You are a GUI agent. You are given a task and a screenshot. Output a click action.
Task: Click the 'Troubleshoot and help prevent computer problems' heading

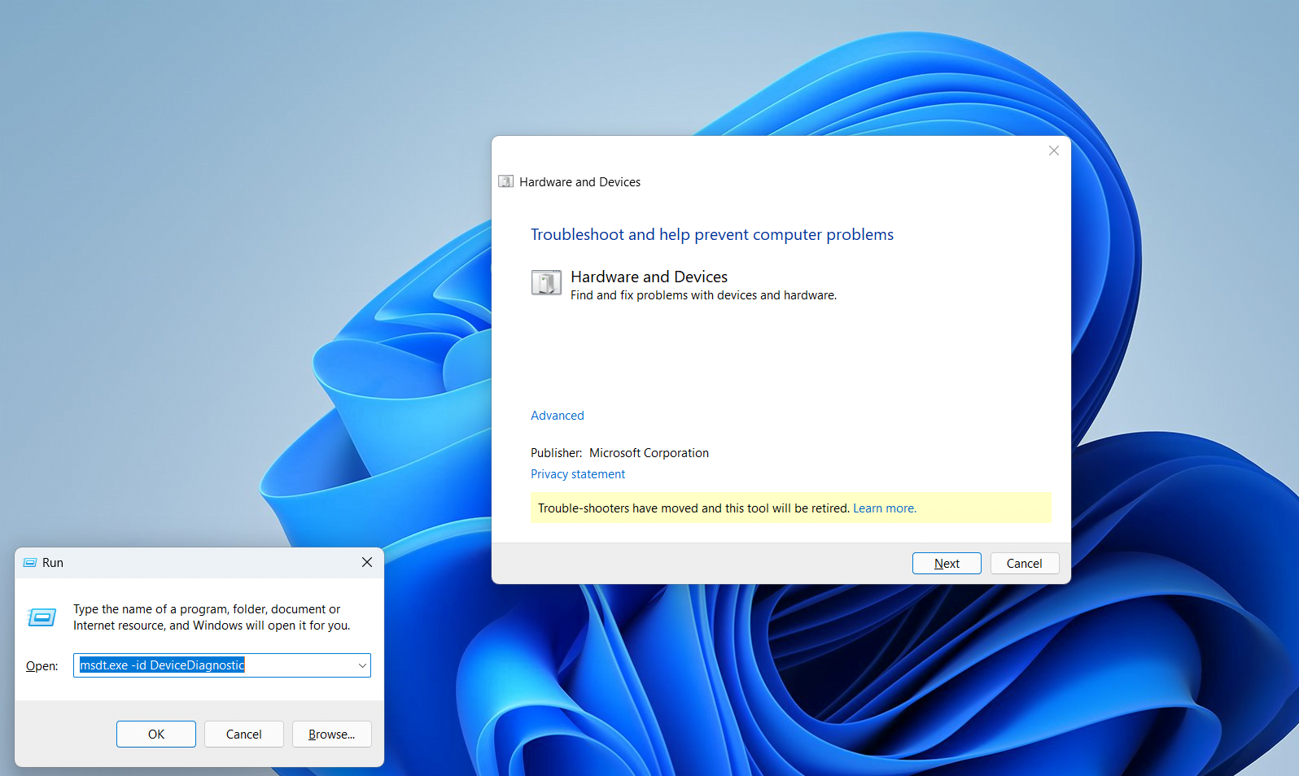712,235
